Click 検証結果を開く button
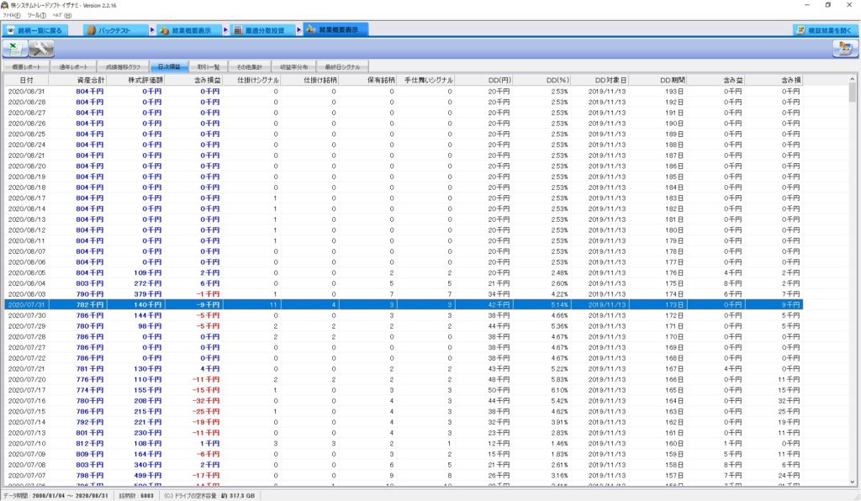 [x=825, y=29]
